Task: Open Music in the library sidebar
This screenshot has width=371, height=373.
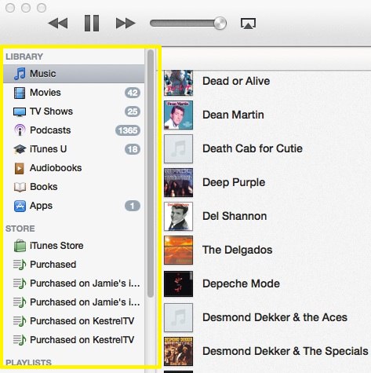Action: [x=74, y=74]
